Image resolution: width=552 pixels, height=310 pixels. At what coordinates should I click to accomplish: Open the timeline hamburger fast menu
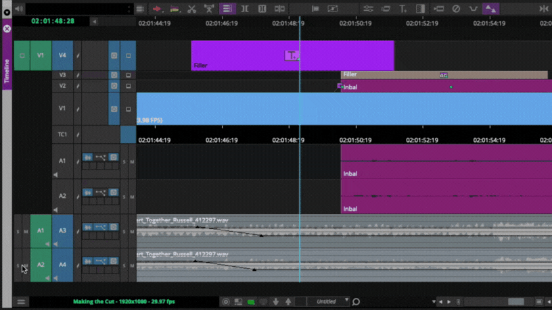click(21, 302)
